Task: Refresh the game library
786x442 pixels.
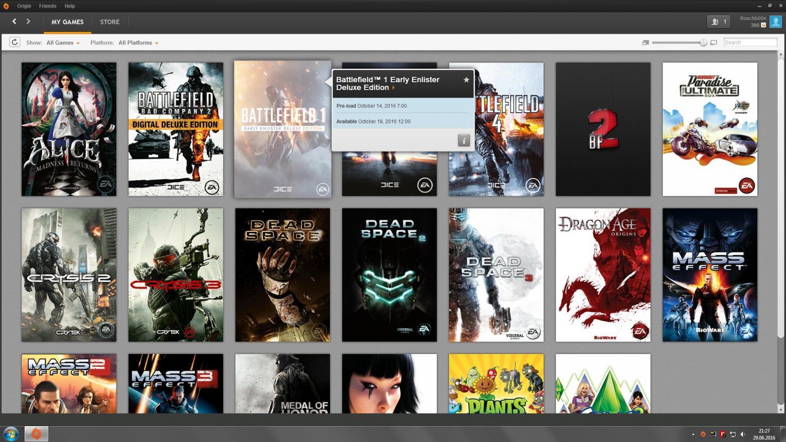Action: pyautogui.click(x=14, y=42)
